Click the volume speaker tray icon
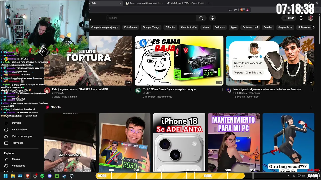Image resolution: width=321 pixels, height=180 pixels. [304, 176]
